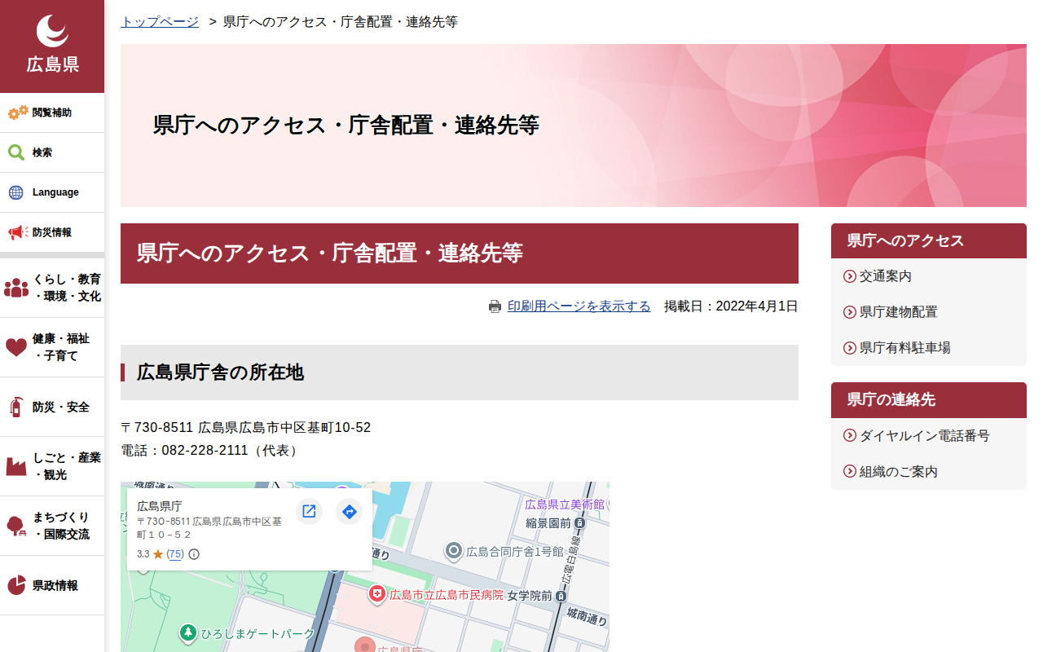This screenshot has width=1043, height=652.
Task: Click the tree icon for まちづくり
Action: tap(16, 526)
